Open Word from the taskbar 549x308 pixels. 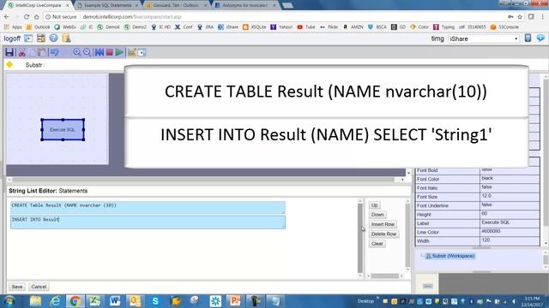[x=115, y=301]
